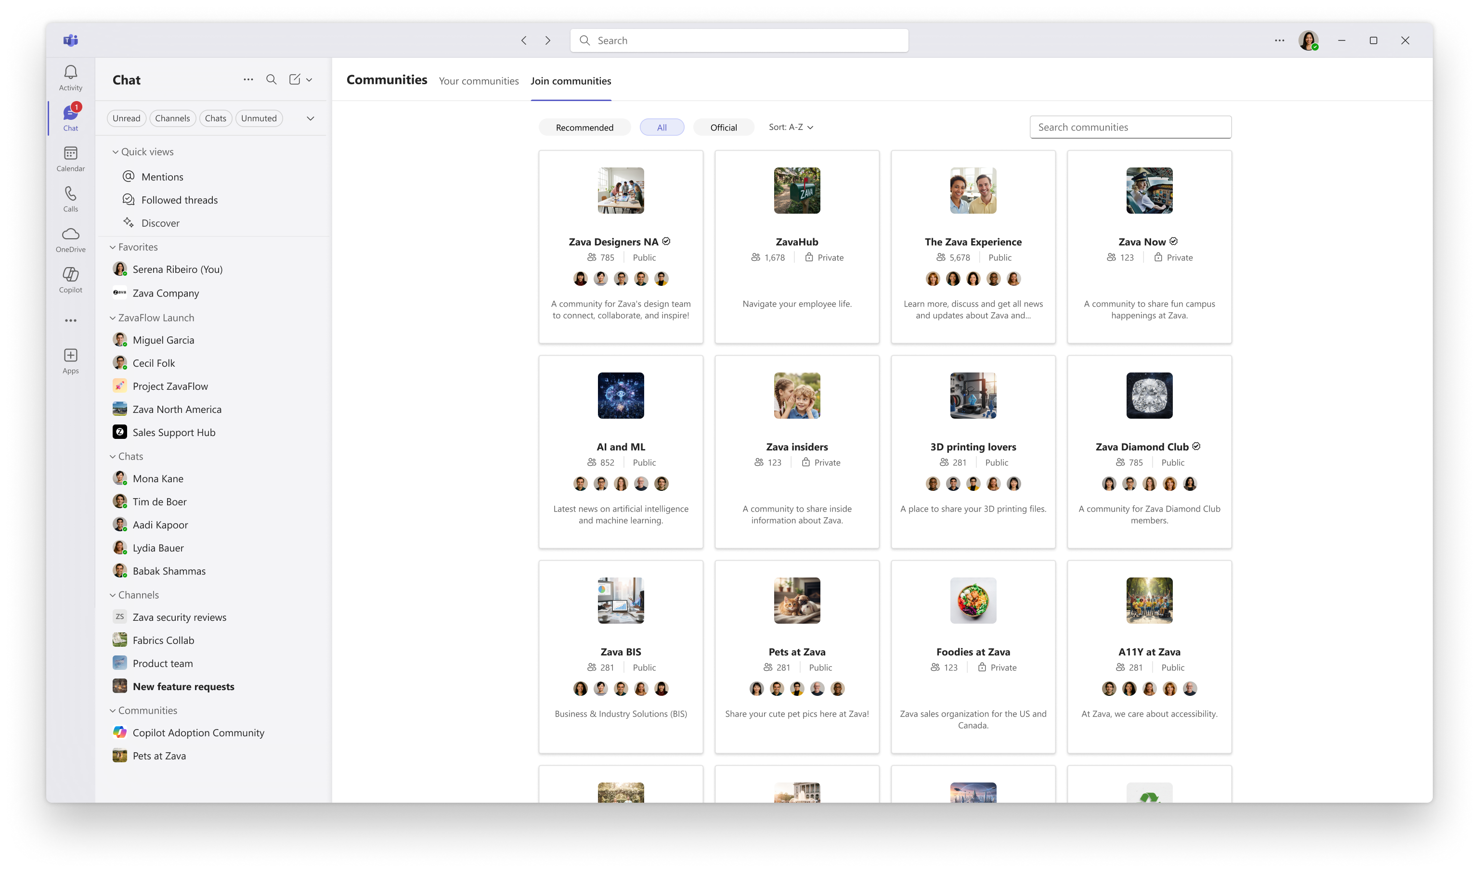Open Followed threads

tap(179, 200)
